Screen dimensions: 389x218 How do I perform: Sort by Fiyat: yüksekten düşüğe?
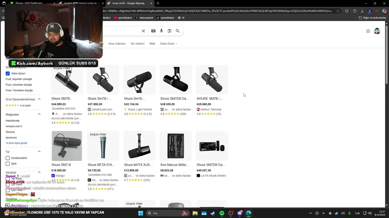click(19, 85)
